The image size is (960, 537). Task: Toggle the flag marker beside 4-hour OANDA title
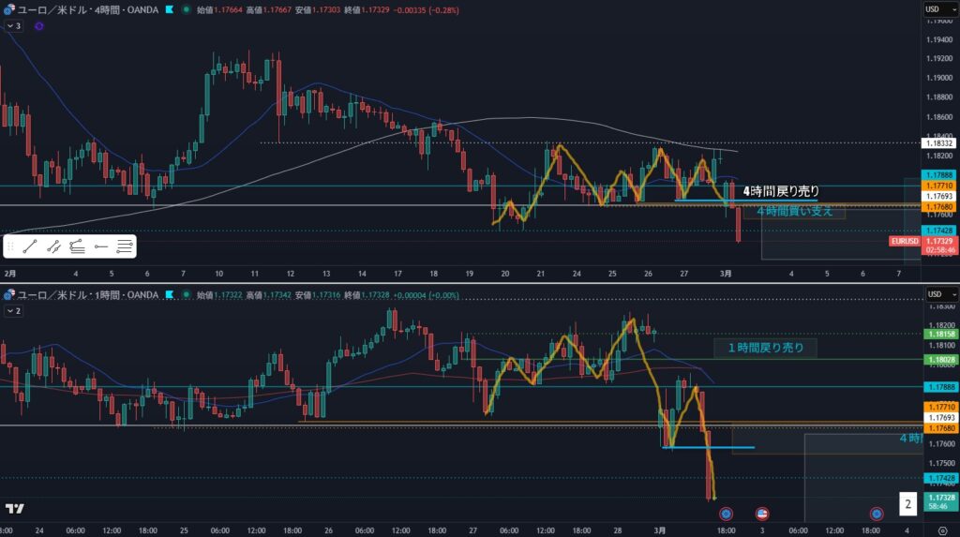(x=168, y=9)
